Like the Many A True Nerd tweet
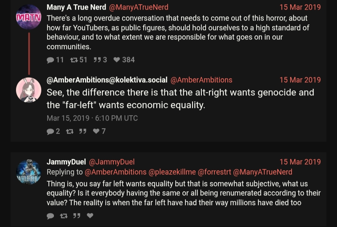This screenshot has width=337, height=227. point(117,60)
